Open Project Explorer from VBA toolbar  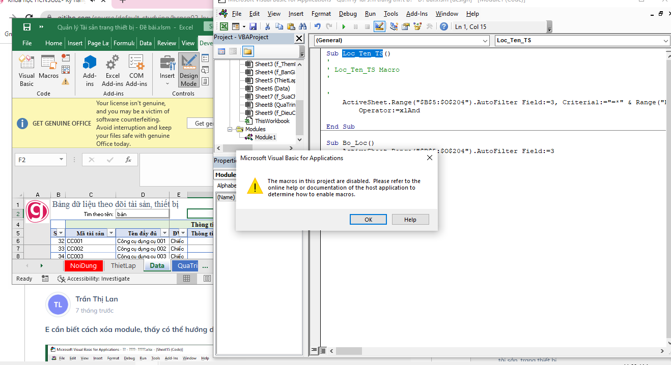(x=394, y=26)
